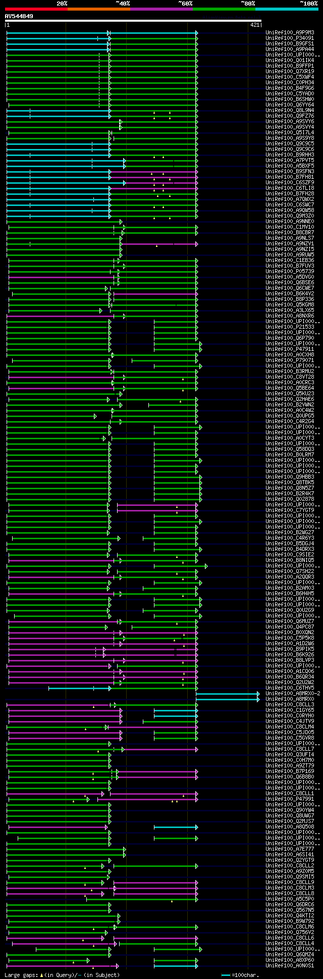Open hit UniRef100_P34091
The height and width of the screenshot is (979, 323).
click(x=290, y=38)
